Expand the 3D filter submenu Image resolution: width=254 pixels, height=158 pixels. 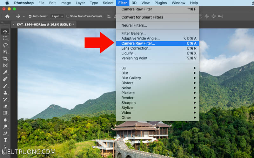(x=157, y=68)
